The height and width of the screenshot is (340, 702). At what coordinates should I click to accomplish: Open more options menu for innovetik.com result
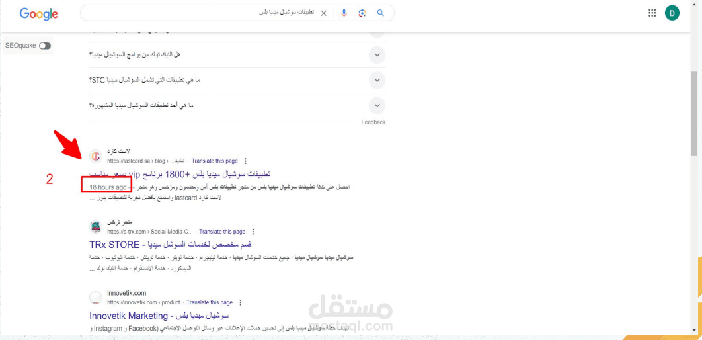[241, 302]
